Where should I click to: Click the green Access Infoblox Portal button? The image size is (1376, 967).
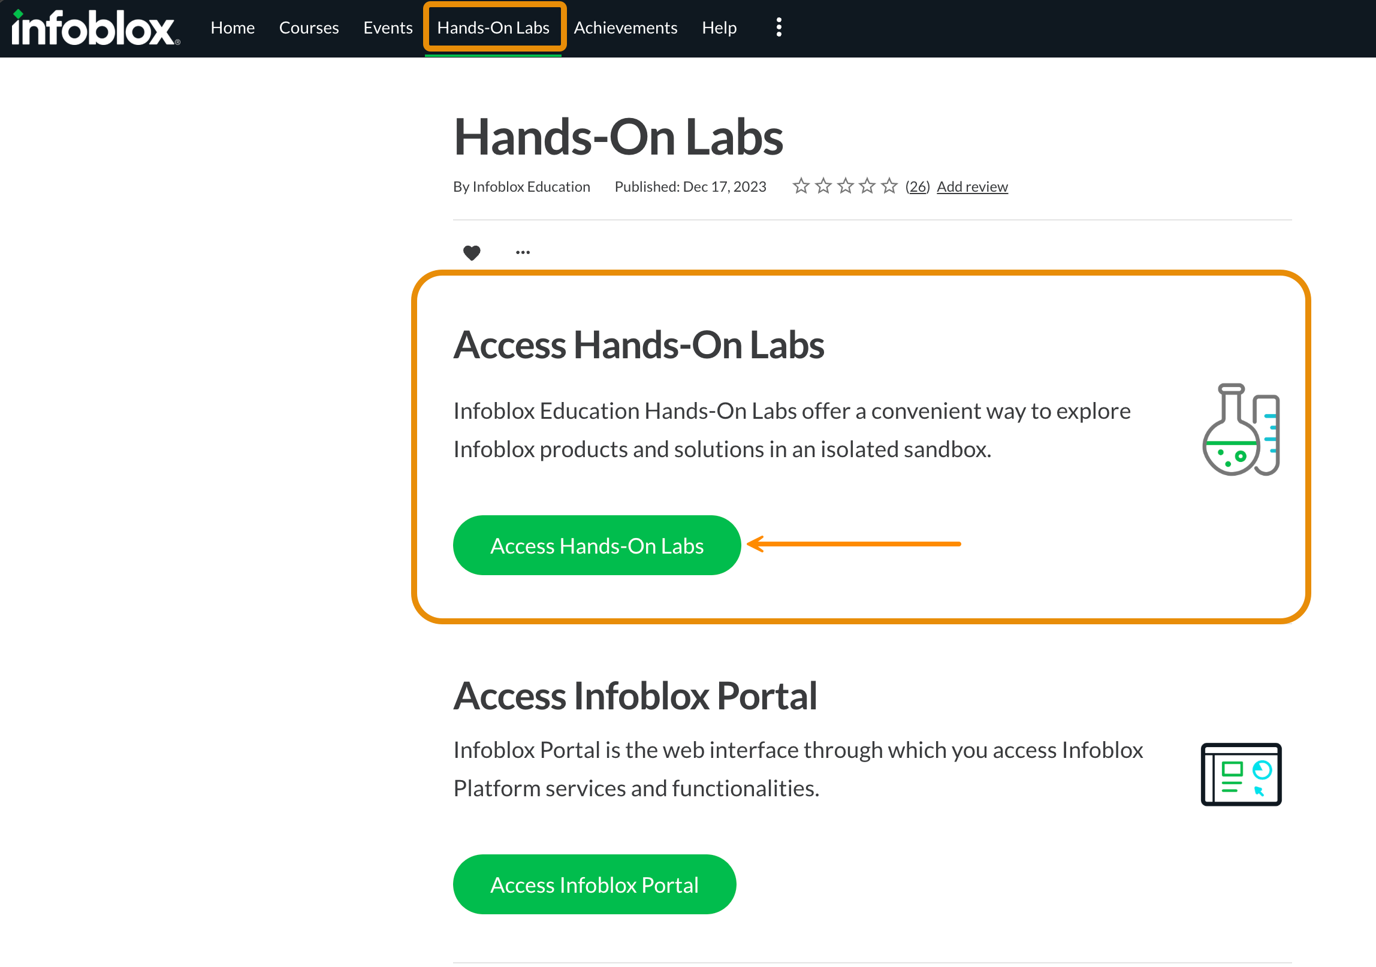595,884
